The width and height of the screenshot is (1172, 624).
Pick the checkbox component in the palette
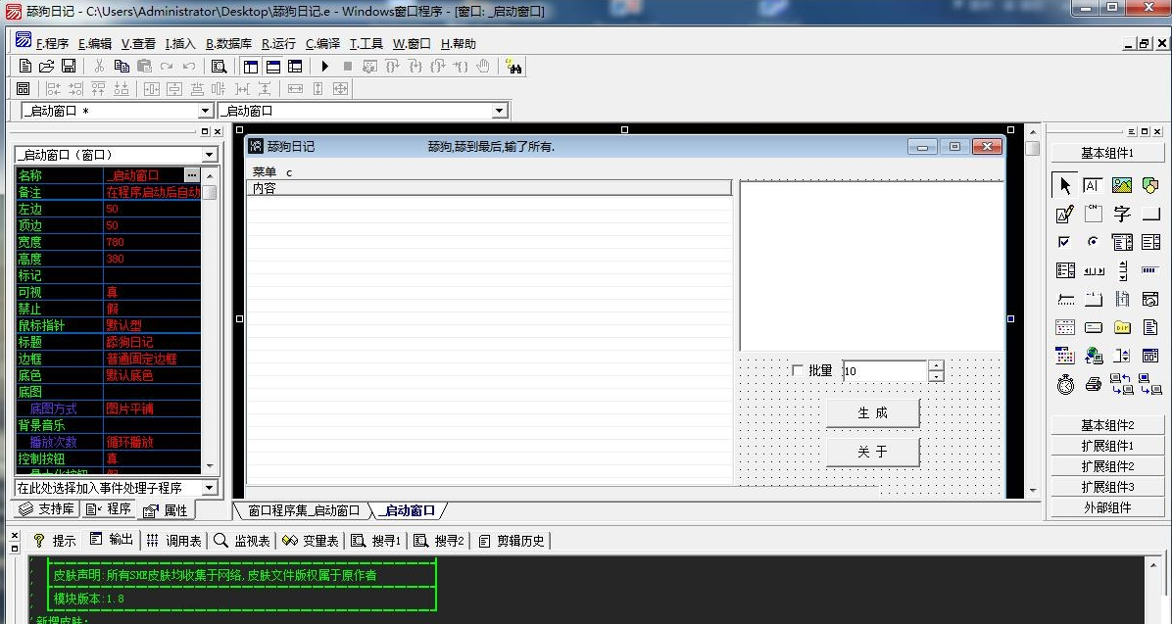[1065, 242]
